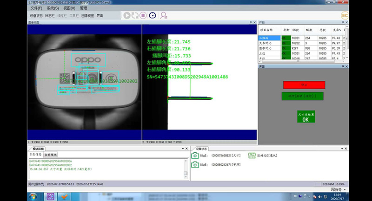Click the green run/start button
372x201 pixels.
point(303,96)
